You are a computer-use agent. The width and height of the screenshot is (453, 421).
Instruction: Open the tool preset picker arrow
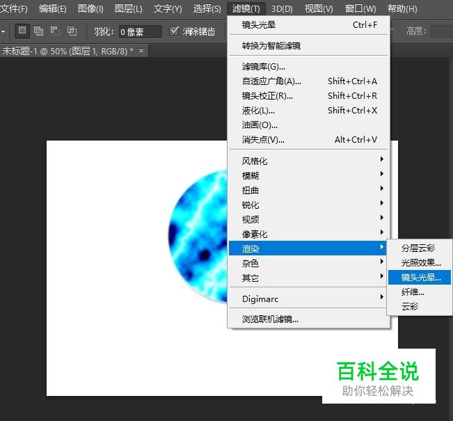click(x=3, y=31)
